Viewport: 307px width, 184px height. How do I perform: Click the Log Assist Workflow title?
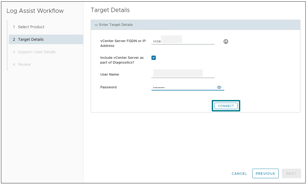pos(35,11)
